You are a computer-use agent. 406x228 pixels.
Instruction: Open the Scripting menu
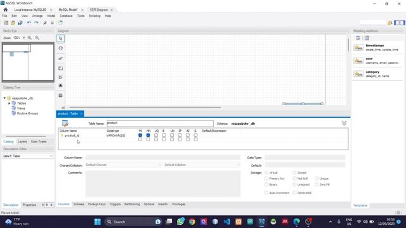(95, 16)
